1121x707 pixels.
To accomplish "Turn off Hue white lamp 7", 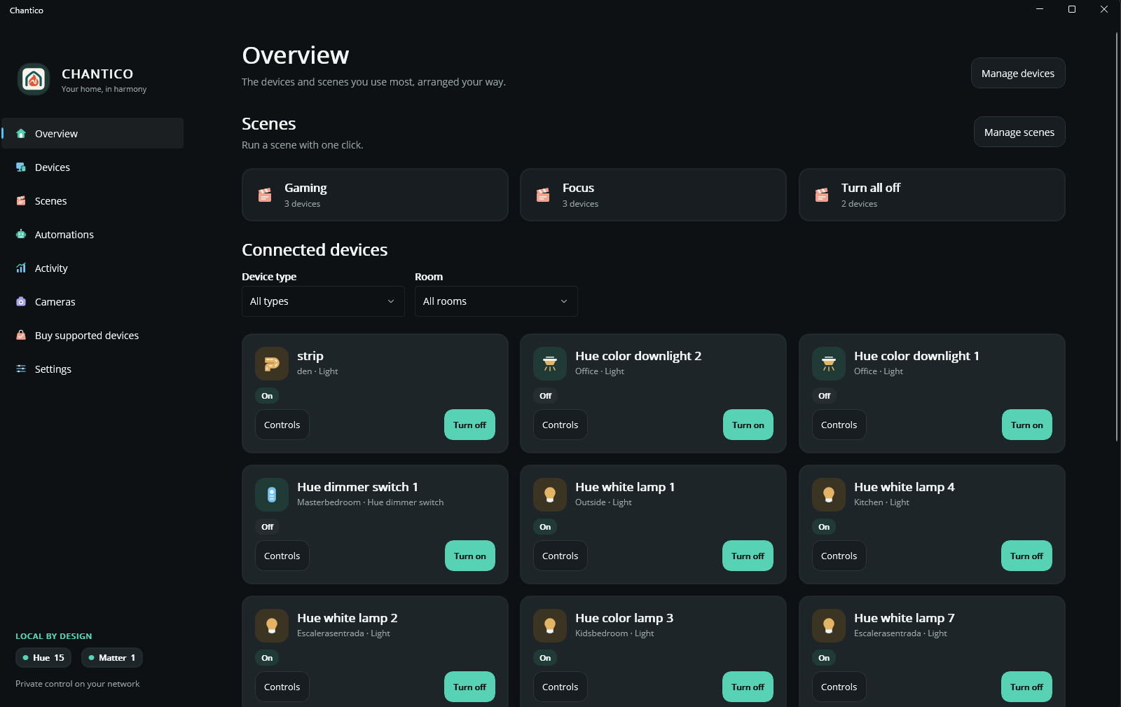I will [x=1026, y=687].
